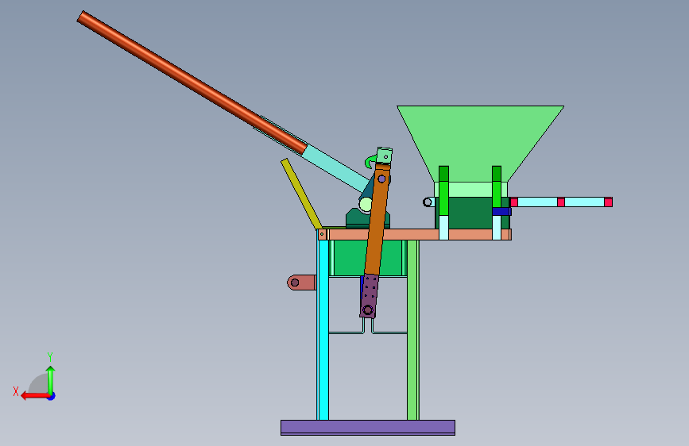Click the X label of the triad
Viewport: 689px width, 446px height.
click(x=16, y=391)
